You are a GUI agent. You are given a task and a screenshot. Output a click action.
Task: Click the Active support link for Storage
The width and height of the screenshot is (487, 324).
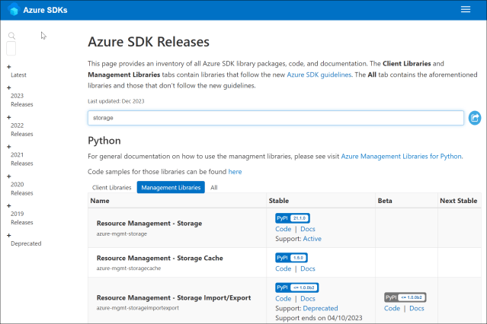coord(312,239)
